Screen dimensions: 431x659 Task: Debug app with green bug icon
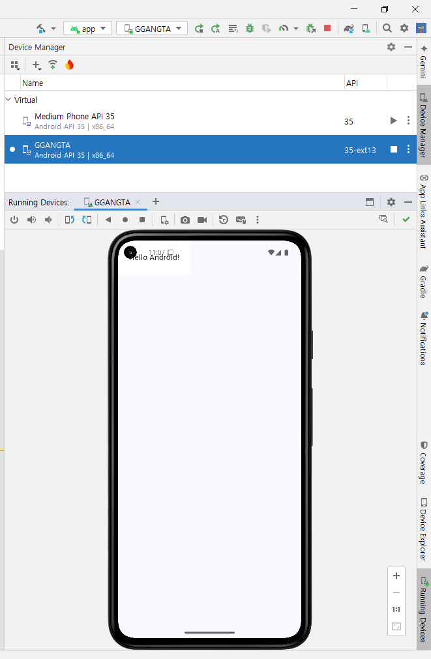click(x=250, y=29)
